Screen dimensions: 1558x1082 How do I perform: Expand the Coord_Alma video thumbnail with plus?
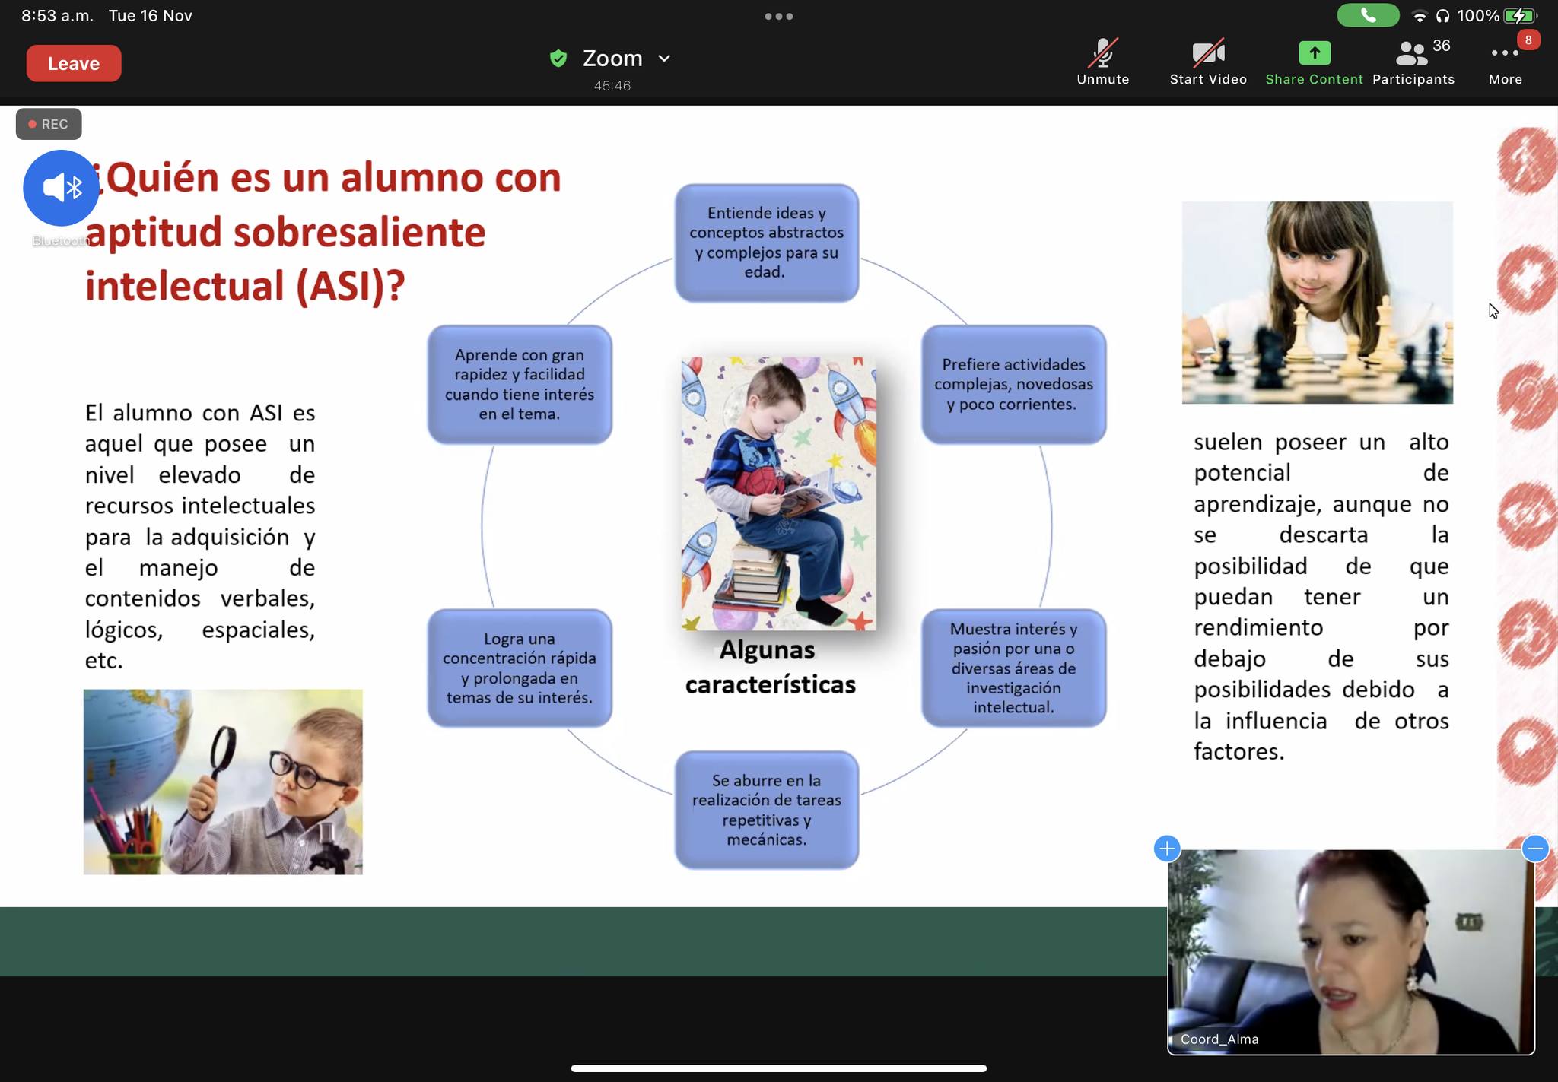(1167, 848)
